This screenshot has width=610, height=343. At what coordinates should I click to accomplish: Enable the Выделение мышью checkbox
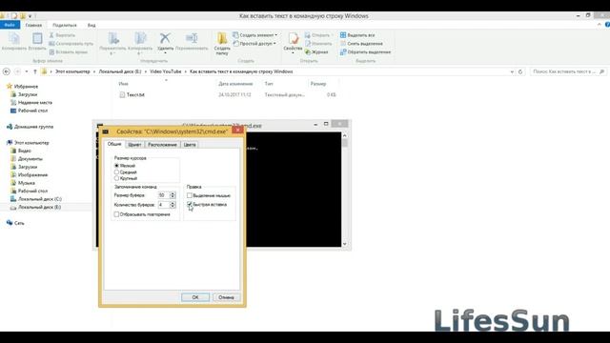tap(190, 195)
